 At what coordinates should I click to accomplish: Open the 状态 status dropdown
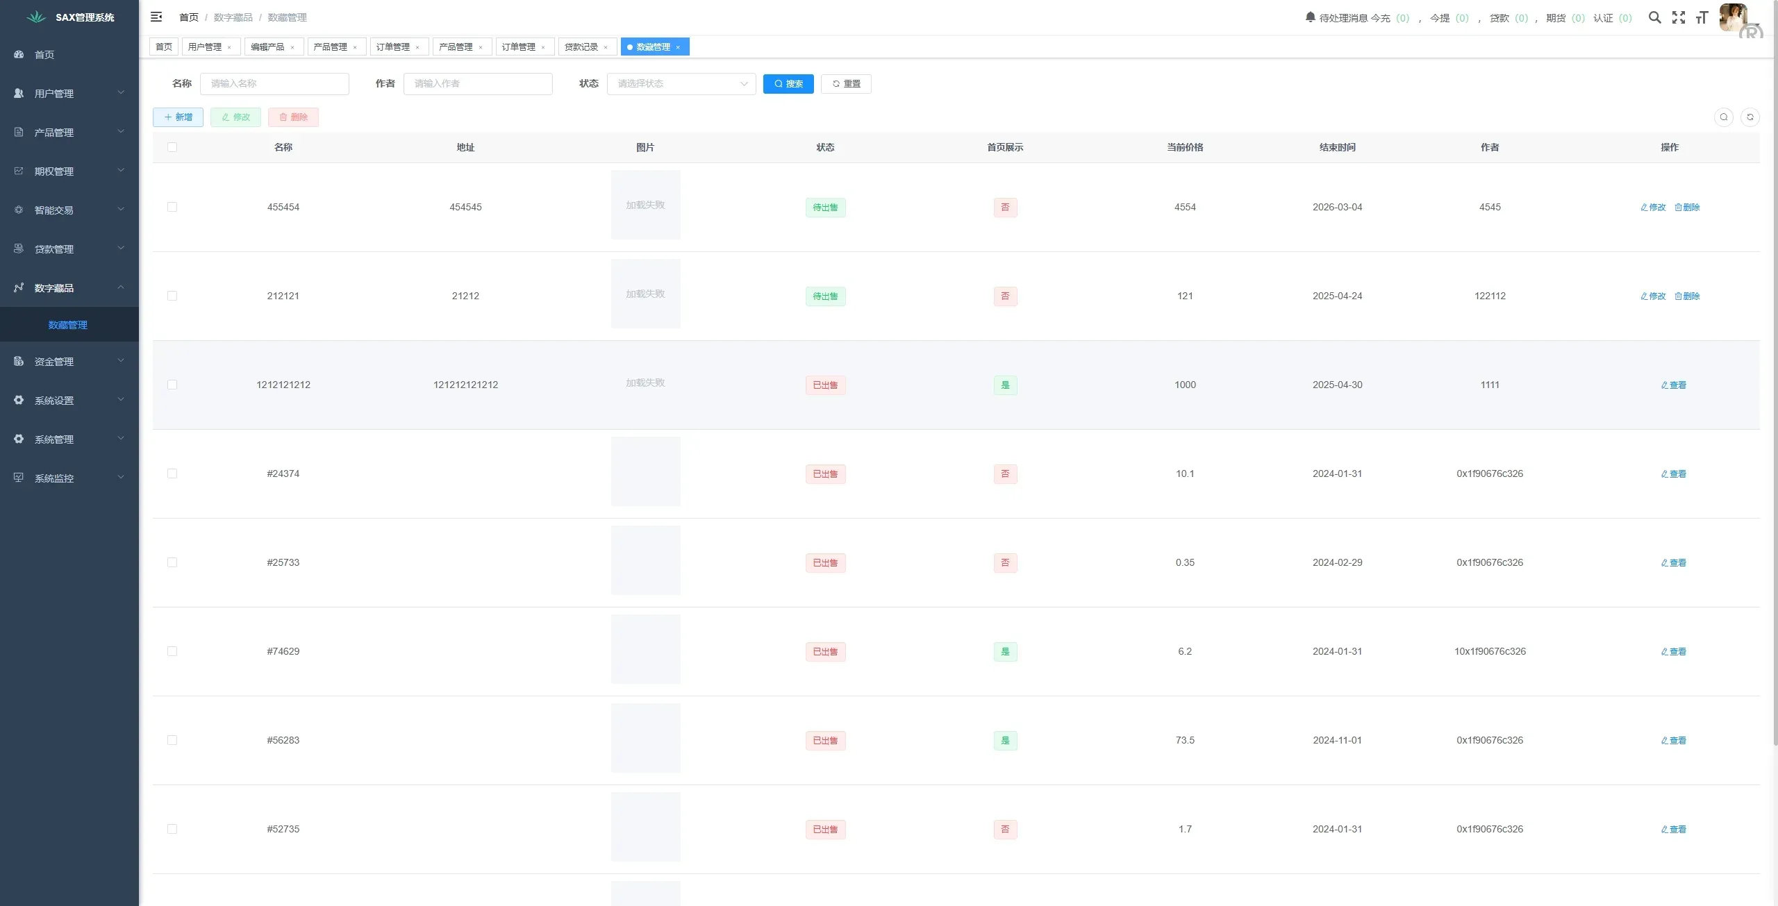pos(681,84)
